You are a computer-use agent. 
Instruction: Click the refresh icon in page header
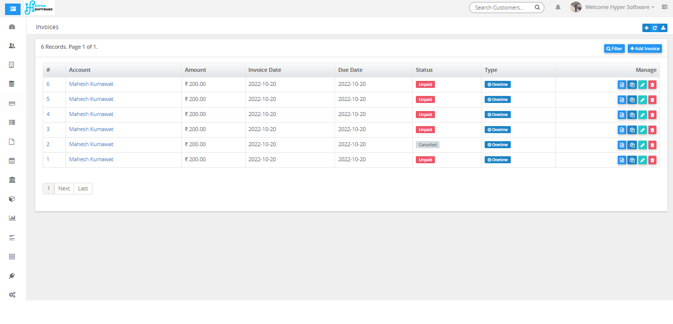click(x=655, y=28)
